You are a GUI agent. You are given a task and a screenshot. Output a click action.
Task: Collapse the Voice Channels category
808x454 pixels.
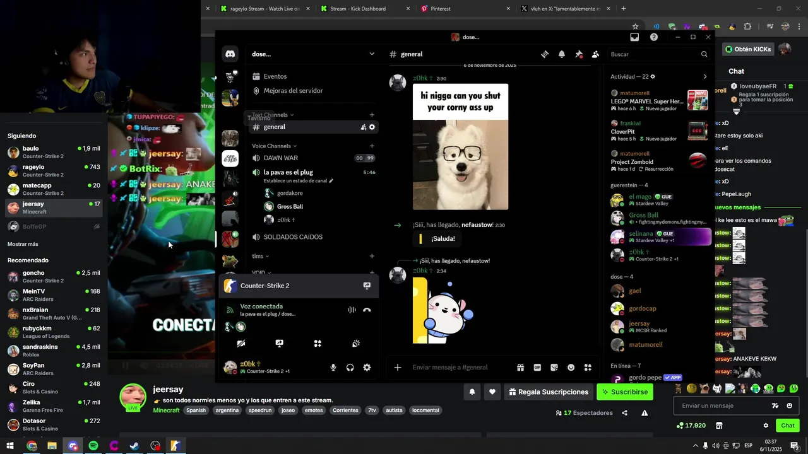pos(275,146)
